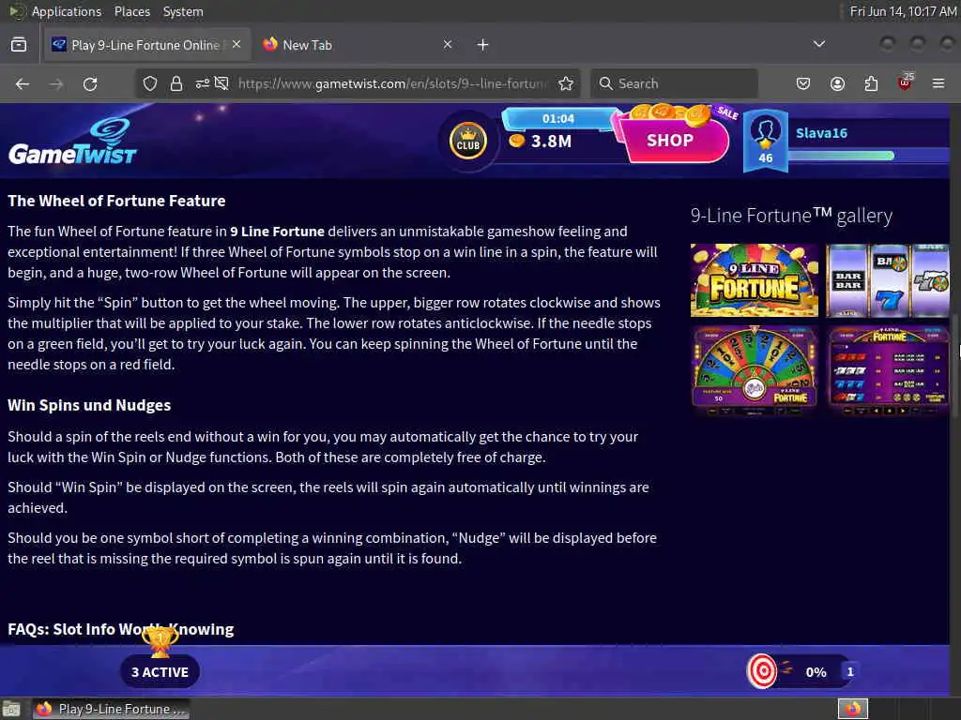Screen dimensions: 961x720
Task: Switch to the Play 9-Line Fortune Online tab
Action: click(x=145, y=45)
